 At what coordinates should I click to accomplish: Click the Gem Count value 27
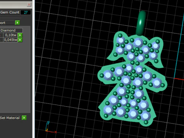click(26, 12)
